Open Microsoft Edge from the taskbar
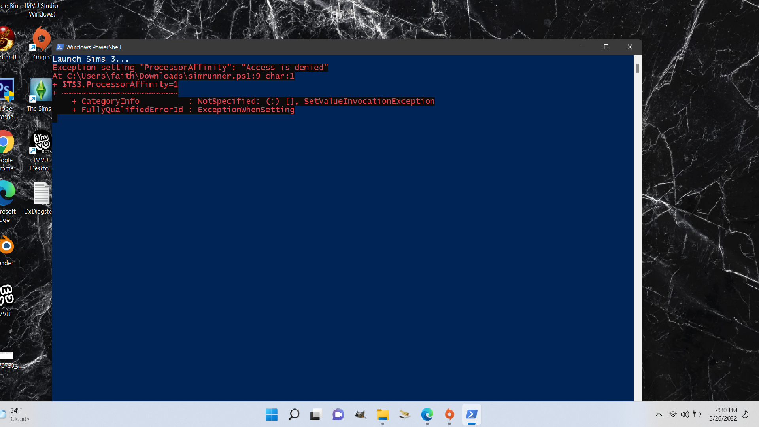This screenshot has height=427, width=759. [x=427, y=414]
